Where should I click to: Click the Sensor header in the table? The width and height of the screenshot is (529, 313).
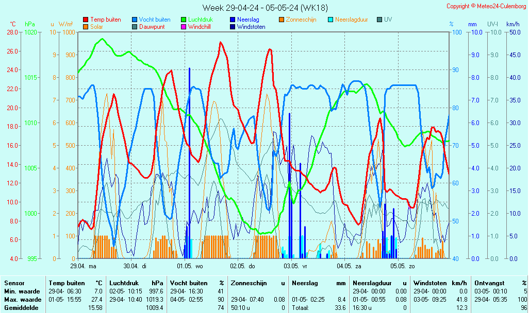[x=14, y=283]
